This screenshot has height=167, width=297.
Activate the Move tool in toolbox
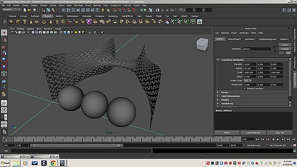pyautogui.click(x=4, y=53)
